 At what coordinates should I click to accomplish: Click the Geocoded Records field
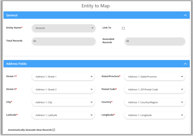(x=155, y=41)
